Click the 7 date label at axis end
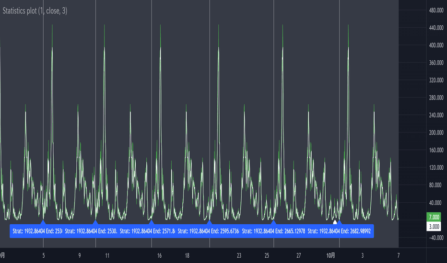The image size is (447, 263). 398,256
